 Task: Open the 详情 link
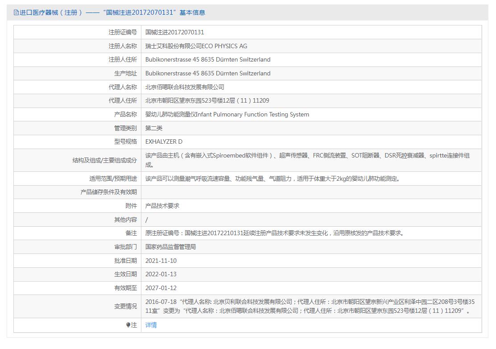coord(151,325)
